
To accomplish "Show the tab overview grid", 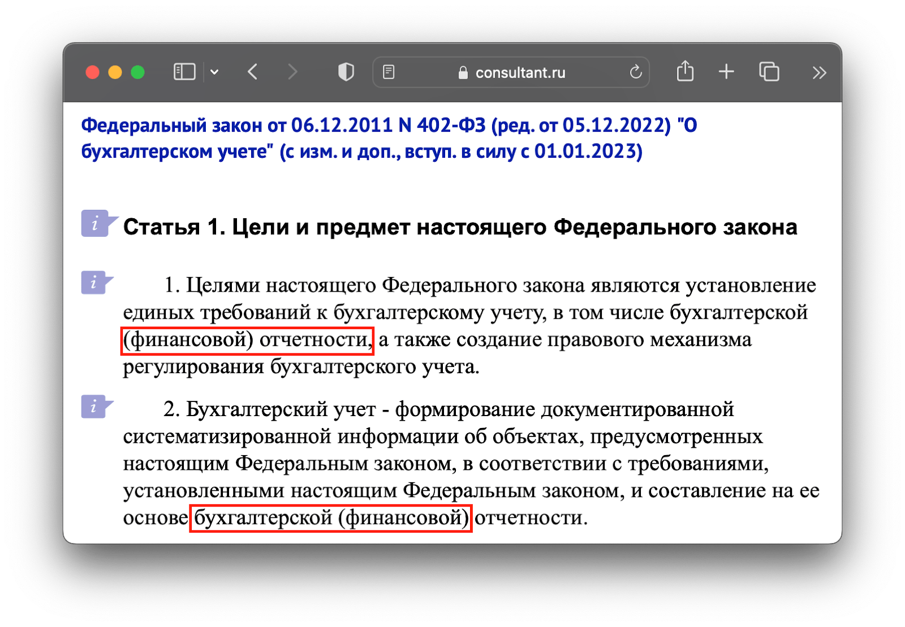I will (x=769, y=72).
